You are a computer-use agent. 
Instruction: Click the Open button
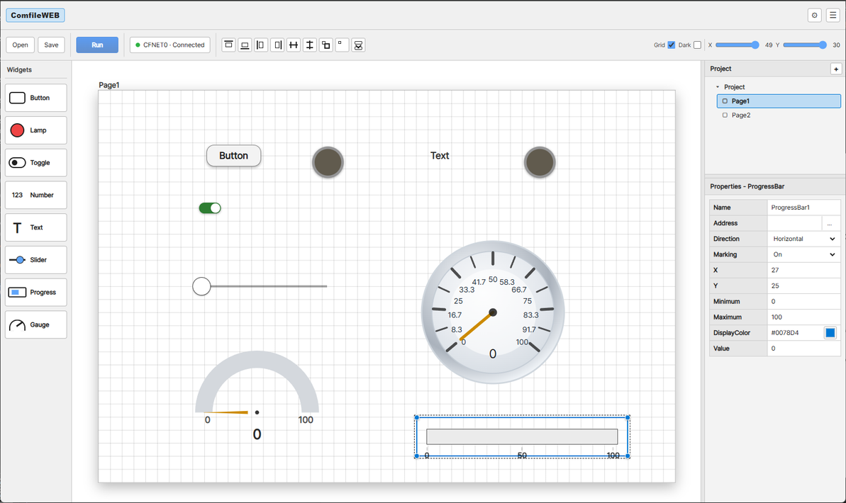click(21, 45)
